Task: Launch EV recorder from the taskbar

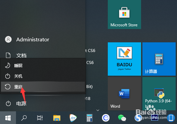Action: pyautogui.click(x=73, y=118)
